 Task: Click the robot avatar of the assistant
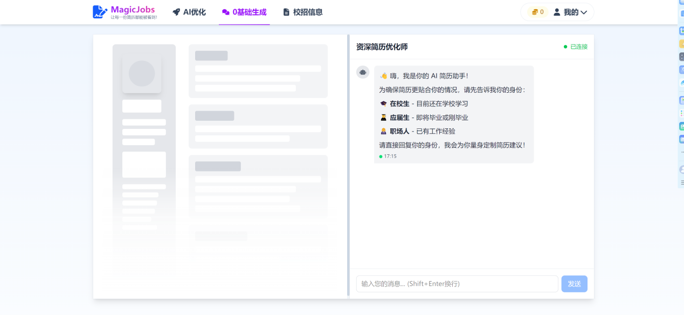pyautogui.click(x=363, y=72)
